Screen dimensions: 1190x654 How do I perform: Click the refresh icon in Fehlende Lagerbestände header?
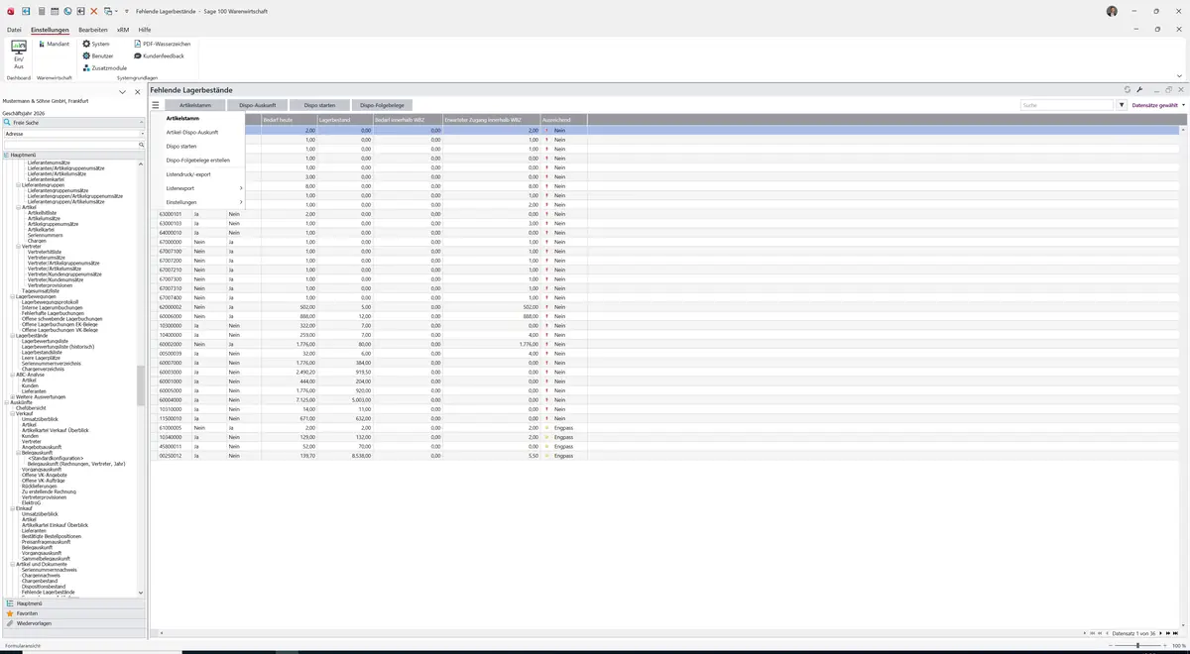coord(1128,89)
